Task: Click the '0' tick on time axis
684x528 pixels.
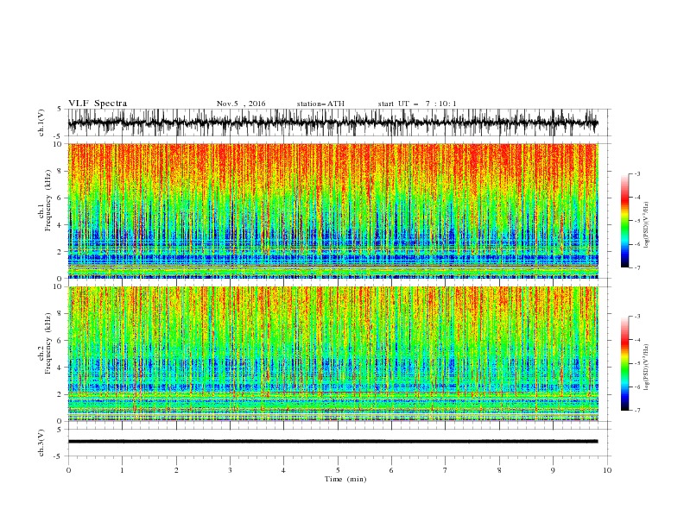Action: (68, 470)
